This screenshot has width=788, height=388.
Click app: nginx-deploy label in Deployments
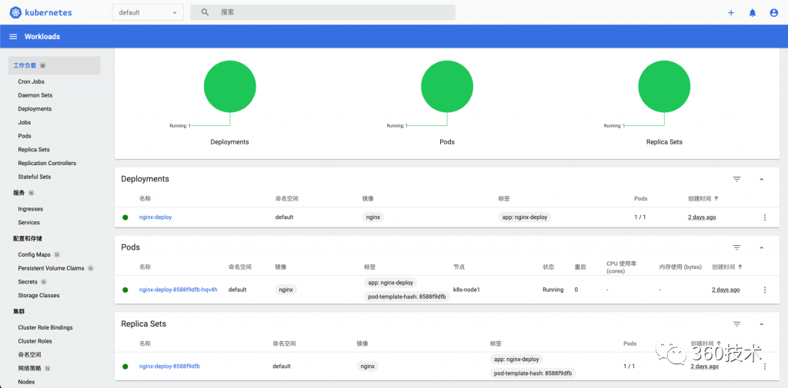[x=525, y=217]
